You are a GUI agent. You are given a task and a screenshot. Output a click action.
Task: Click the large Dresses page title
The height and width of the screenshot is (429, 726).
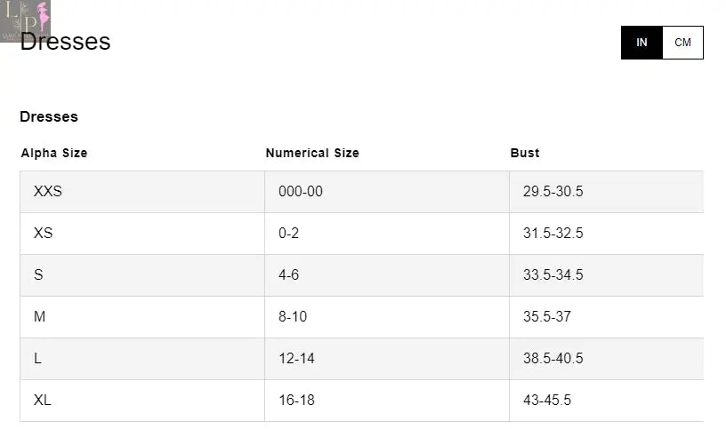(66, 42)
